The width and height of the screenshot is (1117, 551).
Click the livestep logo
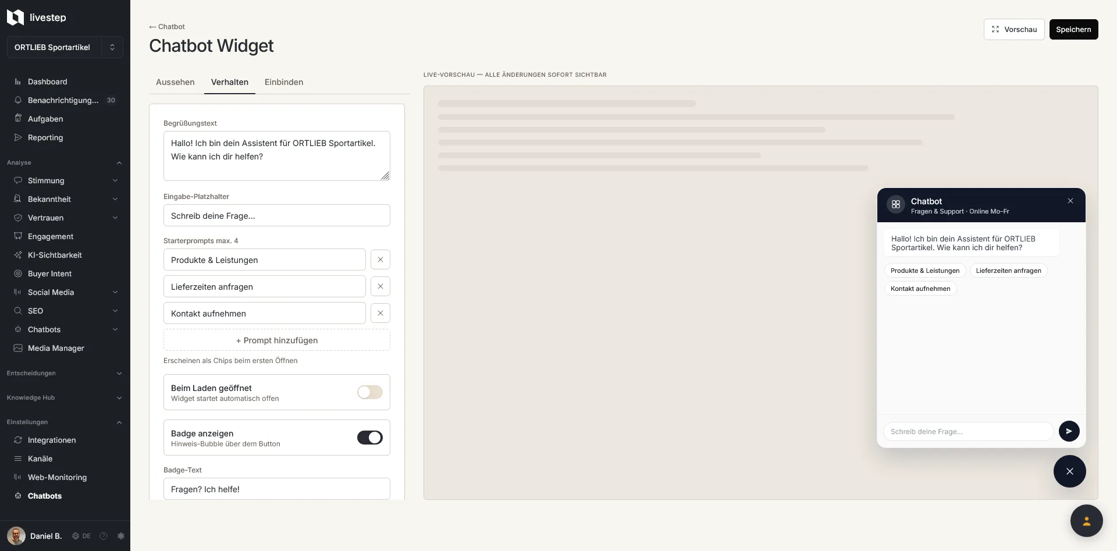(x=36, y=17)
